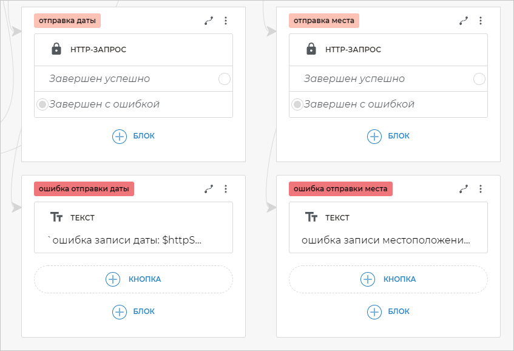Screen dimensions: 514x351
Task: Click connection icon on 'ошибка отправки места' card
Action: click(464, 189)
